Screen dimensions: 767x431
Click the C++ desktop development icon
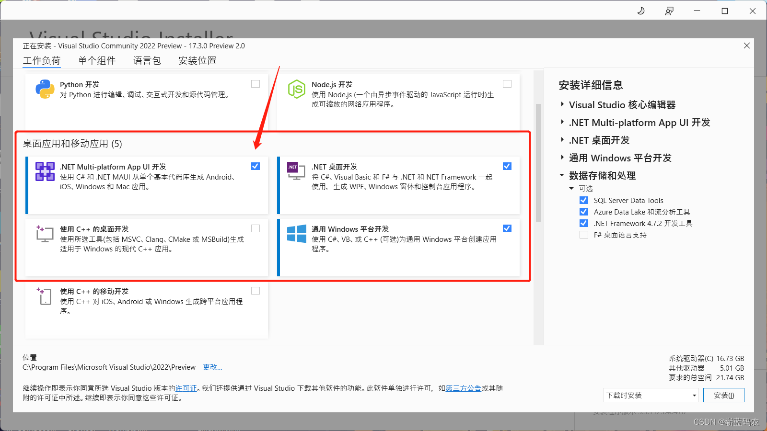click(45, 234)
